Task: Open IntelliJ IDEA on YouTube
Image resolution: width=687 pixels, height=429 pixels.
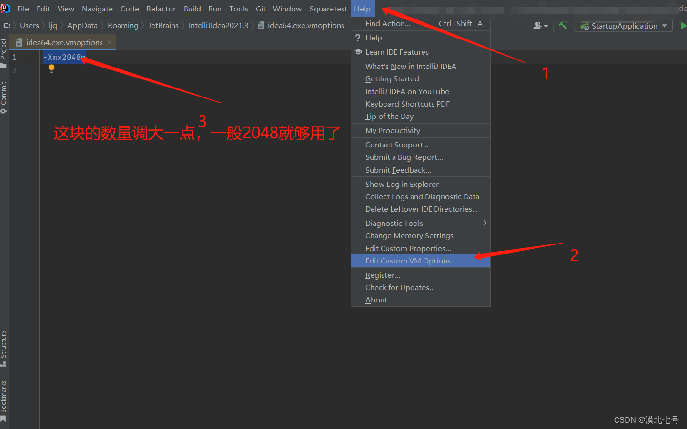Action: point(421,91)
